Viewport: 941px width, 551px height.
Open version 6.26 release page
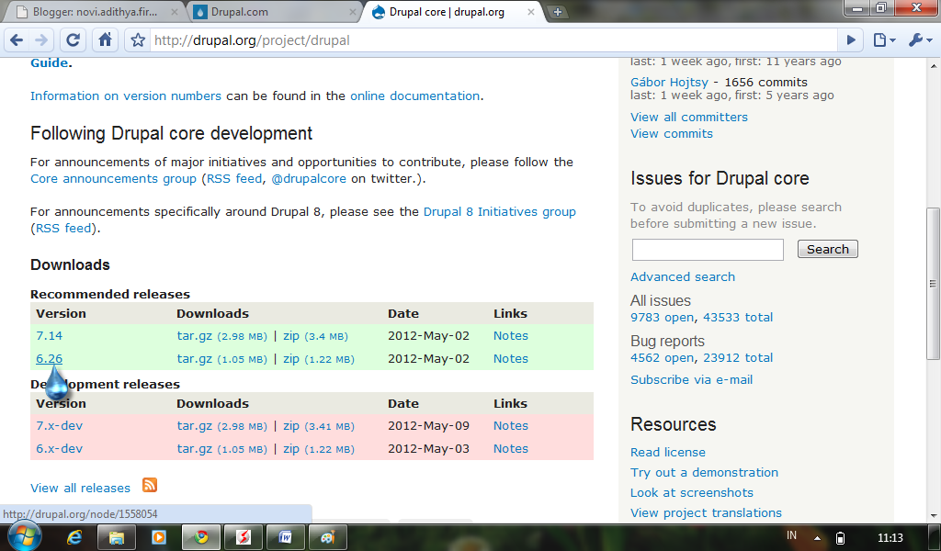50,358
